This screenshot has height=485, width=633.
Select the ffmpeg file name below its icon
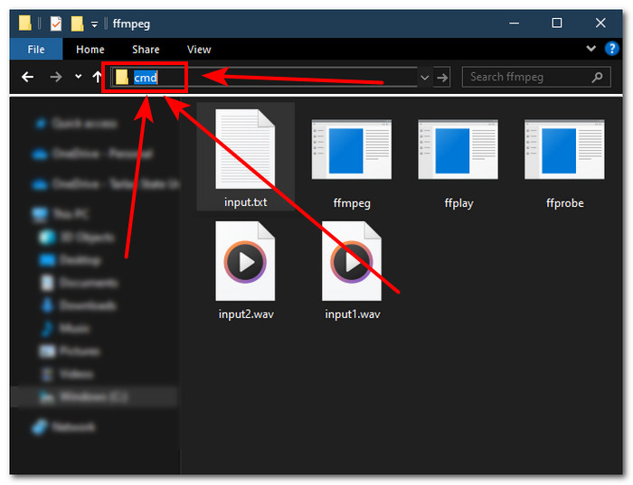(x=352, y=203)
